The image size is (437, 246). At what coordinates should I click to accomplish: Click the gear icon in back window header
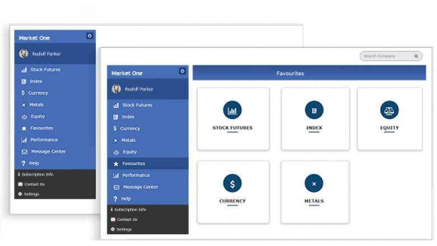90,36
